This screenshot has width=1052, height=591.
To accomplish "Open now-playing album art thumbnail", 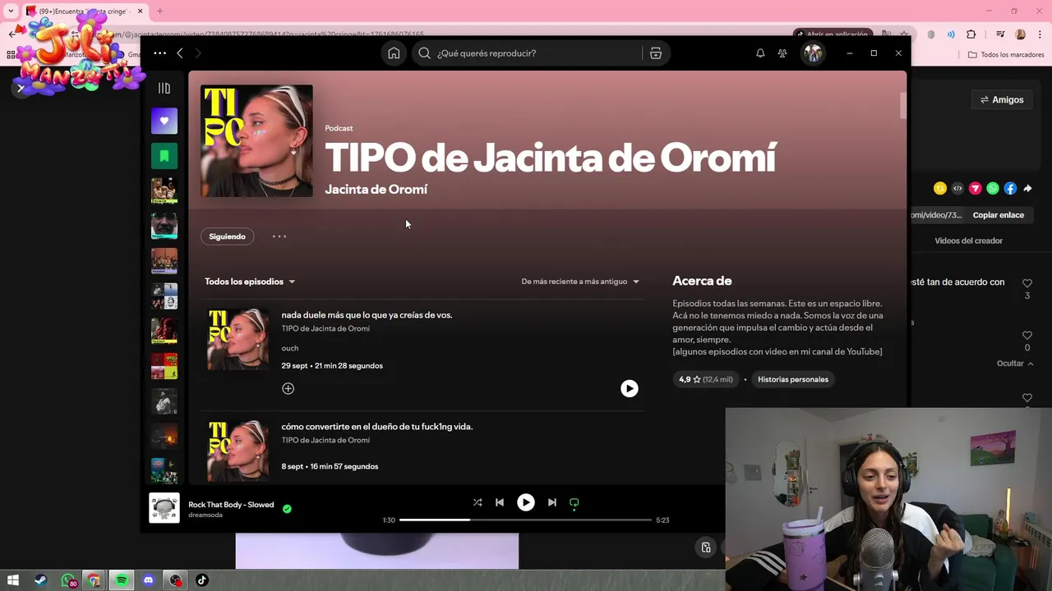I will (x=164, y=508).
